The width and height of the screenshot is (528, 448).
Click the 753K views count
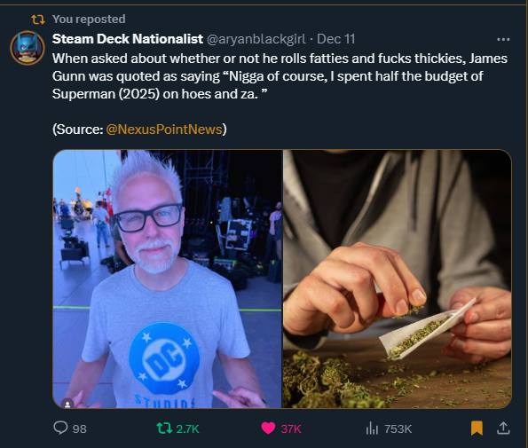click(398, 428)
